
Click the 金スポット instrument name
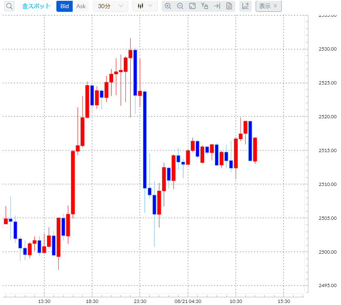point(36,6)
